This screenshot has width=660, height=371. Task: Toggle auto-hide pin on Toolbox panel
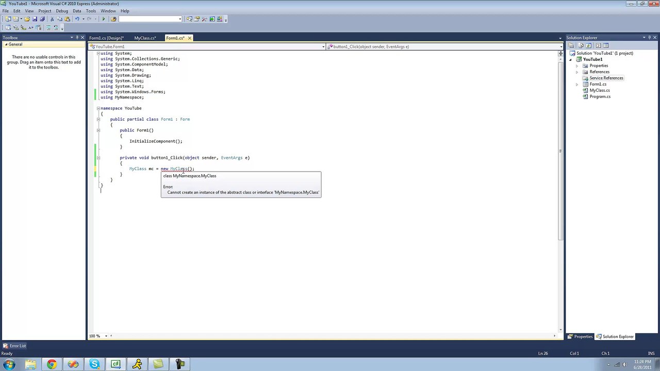77,38
